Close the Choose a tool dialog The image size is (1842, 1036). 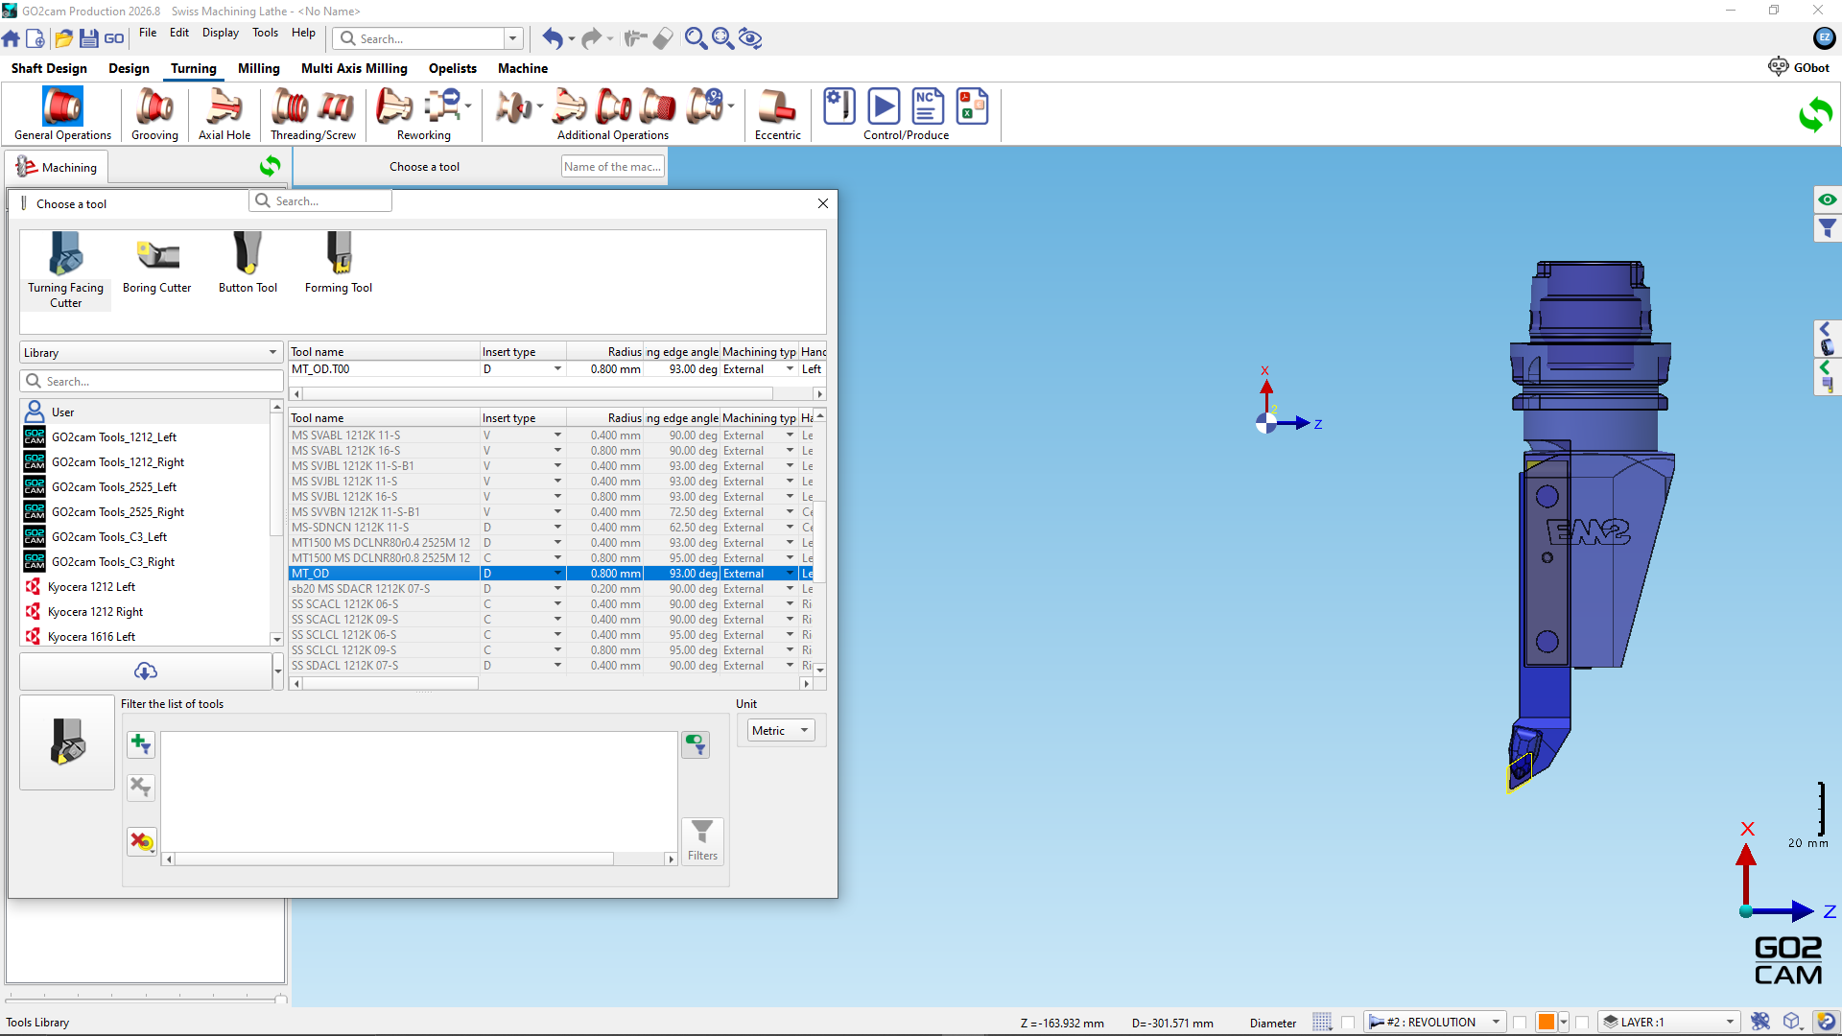(823, 203)
